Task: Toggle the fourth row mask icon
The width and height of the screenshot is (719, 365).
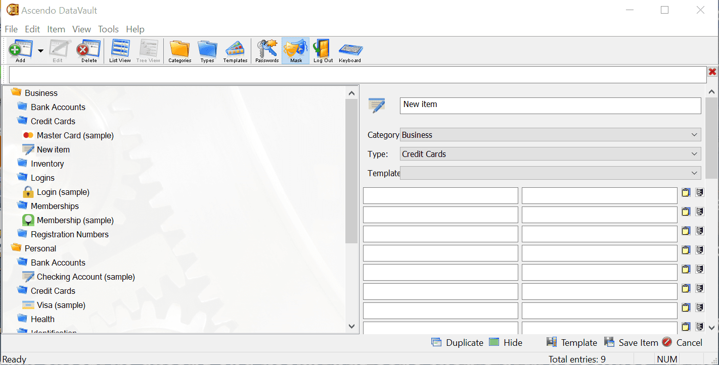Action: pos(700,250)
